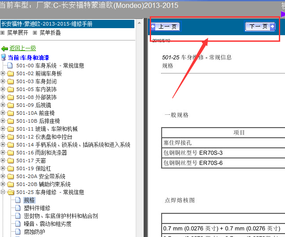This screenshot has width=285, height=237.
Task: Click the 规格 document icon
Action: pos(18,200)
